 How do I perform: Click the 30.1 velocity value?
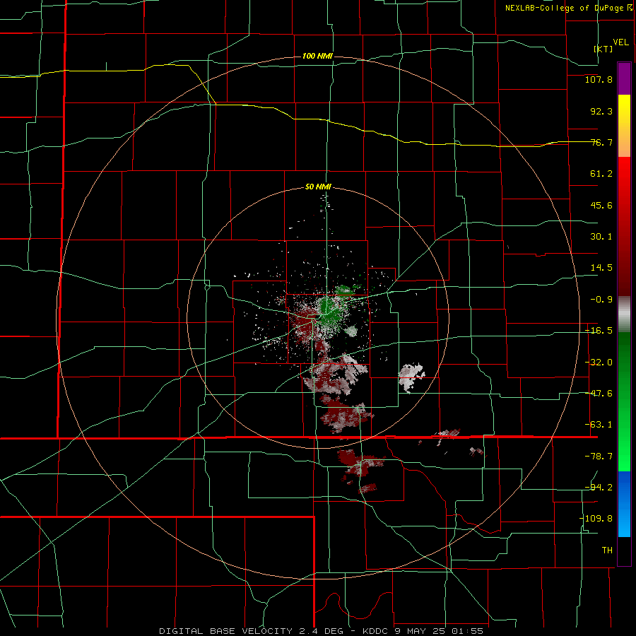click(601, 237)
